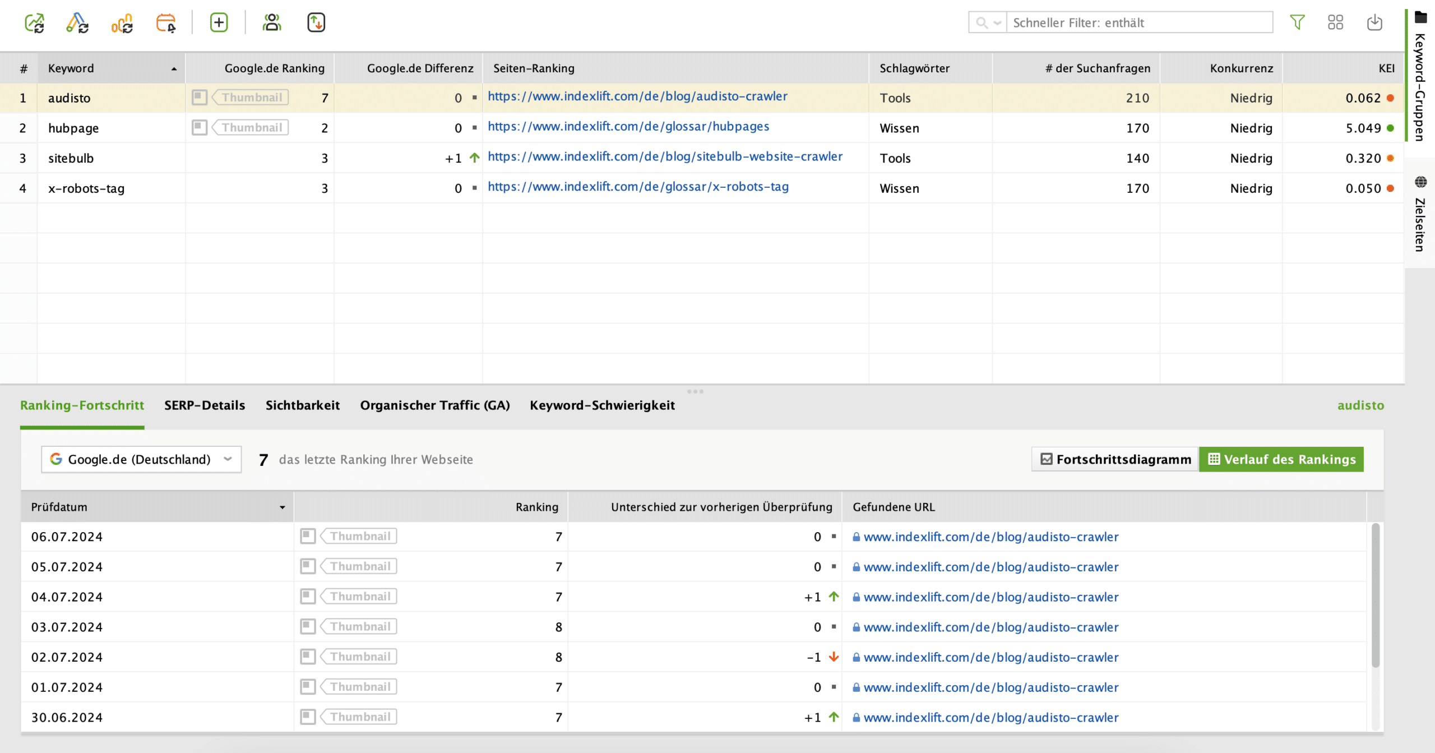Open thumbnail for 01.07.2024 check
Viewport: 1435px width, 753px height.
(308, 687)
